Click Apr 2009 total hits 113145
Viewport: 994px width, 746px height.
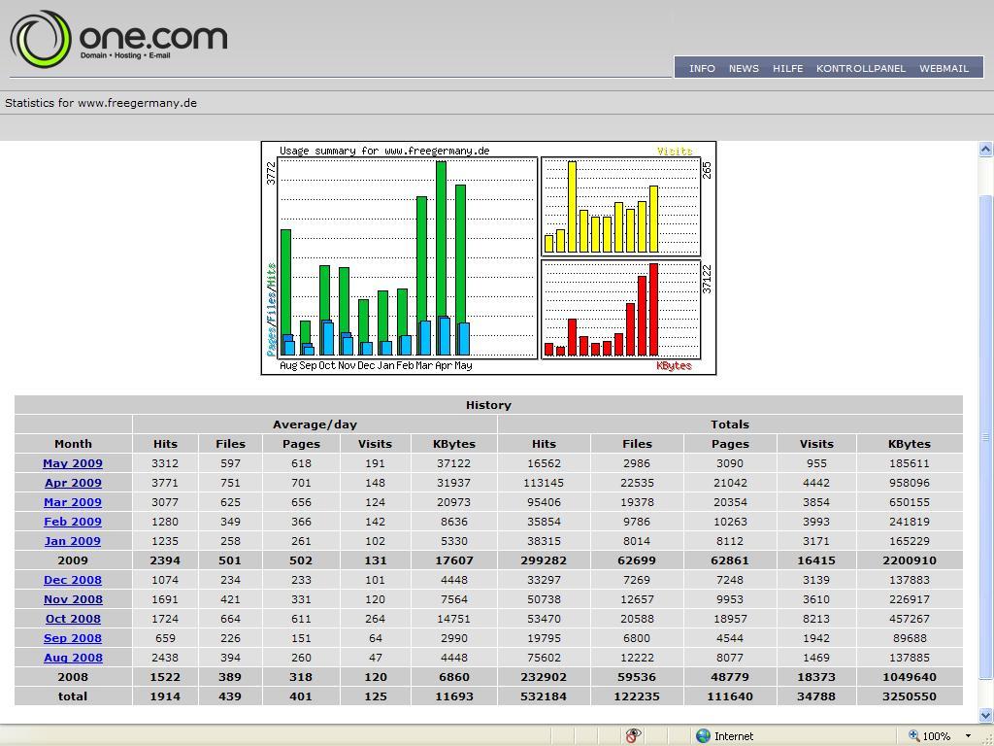tap(544, 483)
